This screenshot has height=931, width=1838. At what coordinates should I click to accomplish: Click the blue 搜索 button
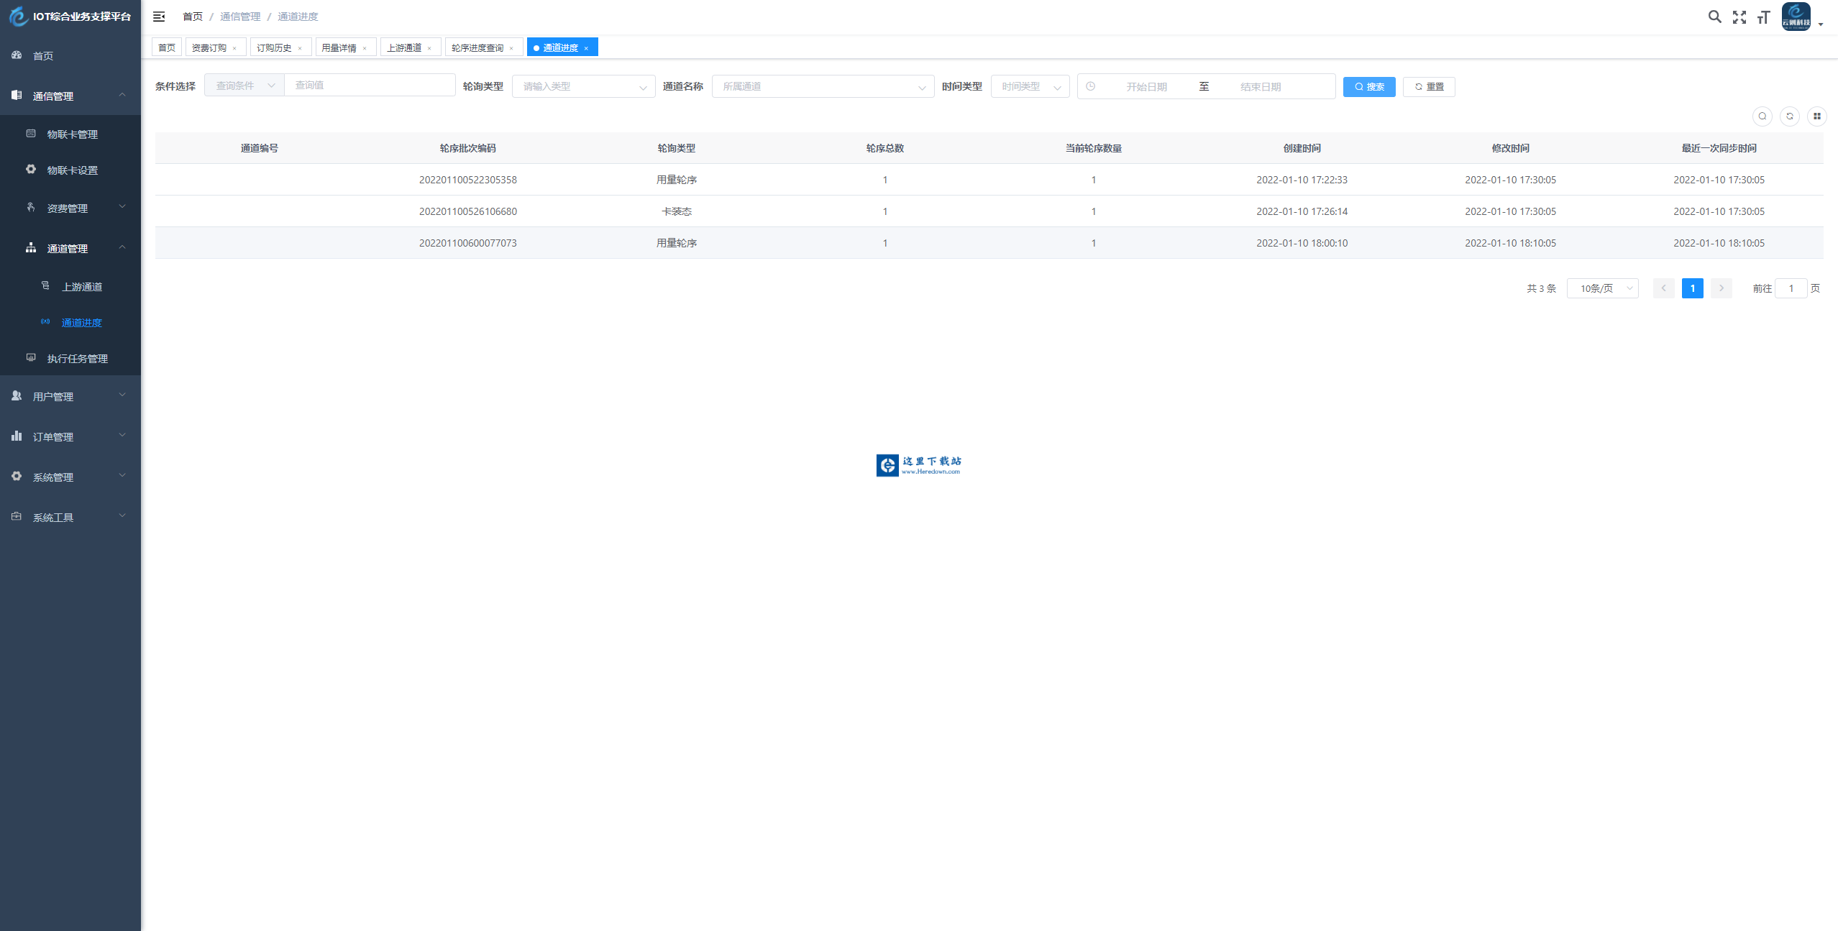[x=1369, y=86]
